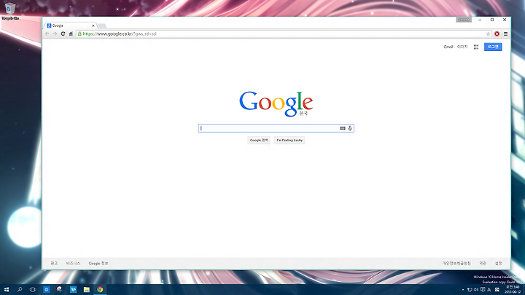Open the character icon app in taskbar

60,290
